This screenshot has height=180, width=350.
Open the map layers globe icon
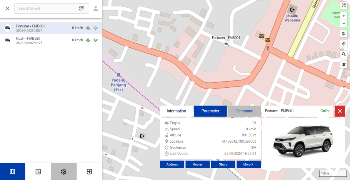click(344, 34)
